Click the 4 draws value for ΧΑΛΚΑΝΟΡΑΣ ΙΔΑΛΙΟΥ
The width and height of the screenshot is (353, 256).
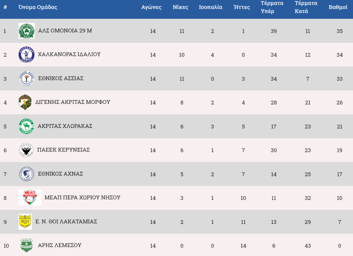pos(212,55)
